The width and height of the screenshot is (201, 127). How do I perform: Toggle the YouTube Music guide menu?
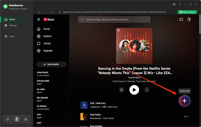coord(38,19)
